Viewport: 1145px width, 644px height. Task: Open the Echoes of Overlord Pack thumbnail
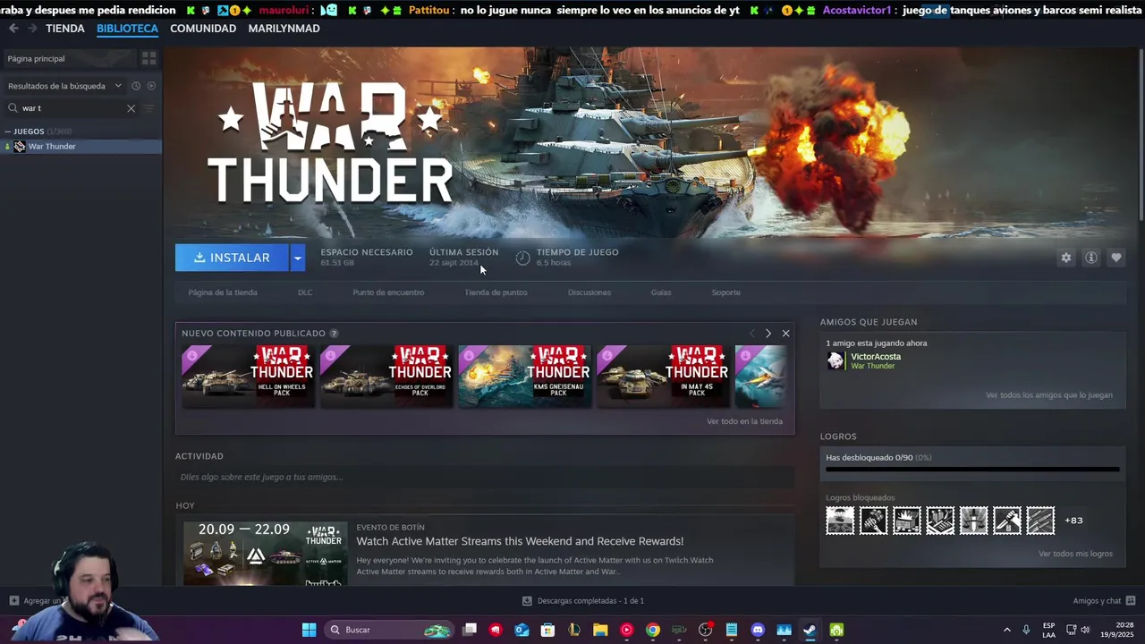(386, 377)
